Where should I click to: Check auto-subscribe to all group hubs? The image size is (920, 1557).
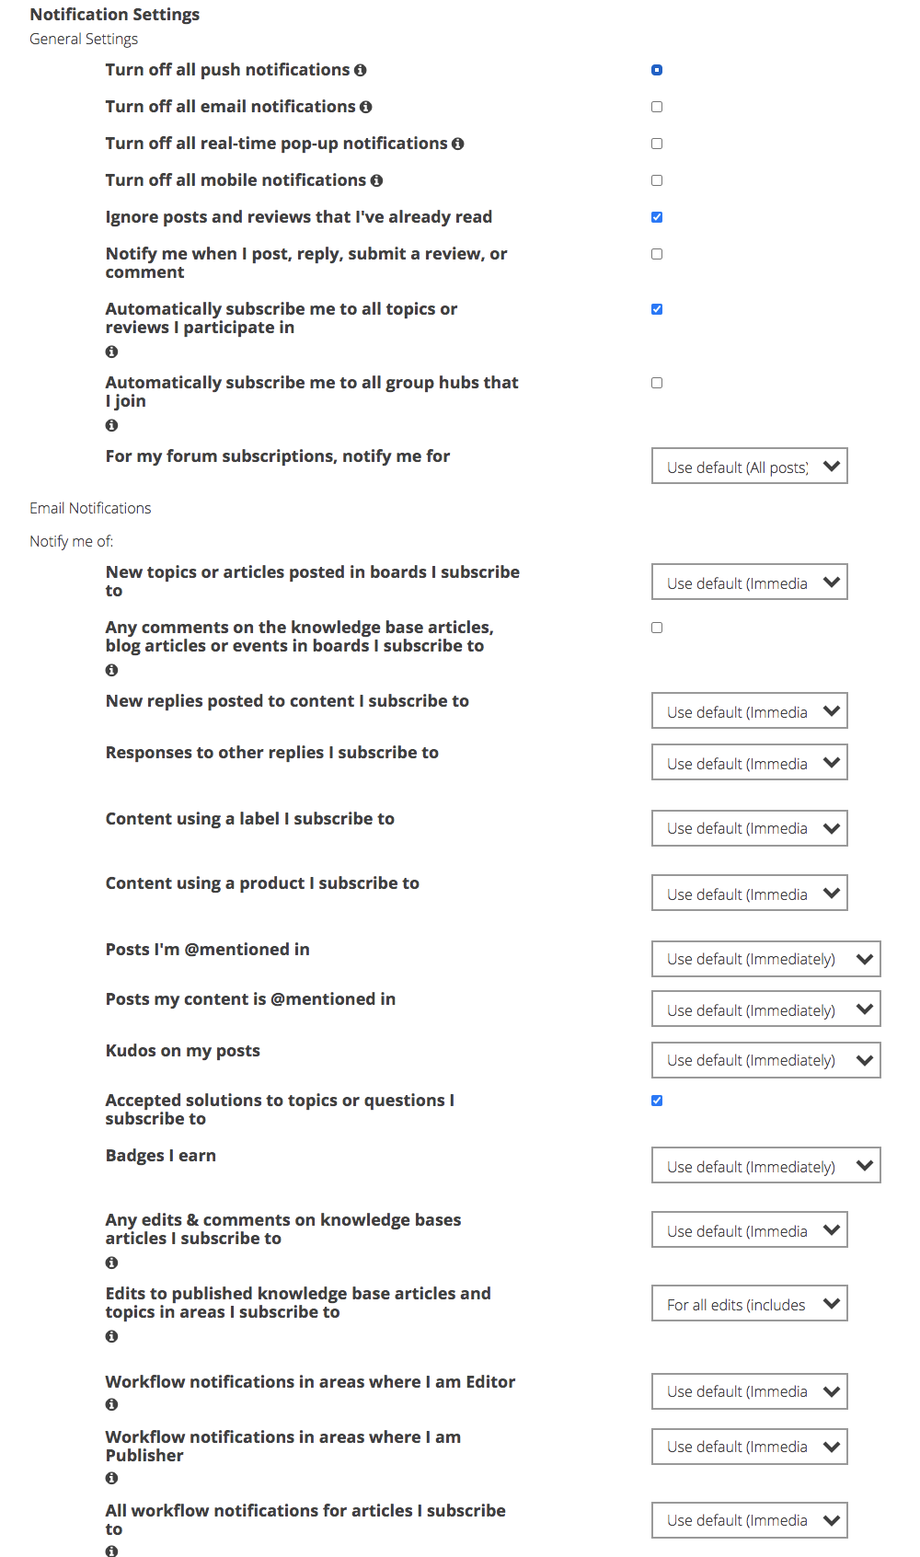(x=657, y=383)
